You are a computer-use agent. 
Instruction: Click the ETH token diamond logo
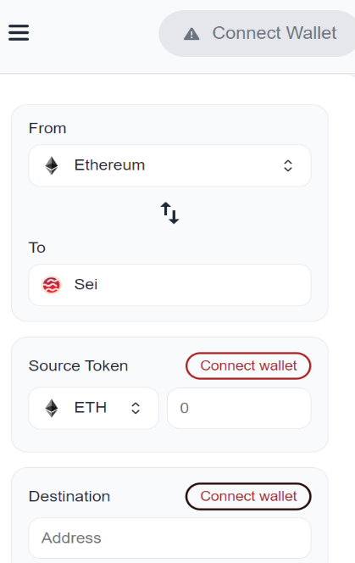click(52, 408)
